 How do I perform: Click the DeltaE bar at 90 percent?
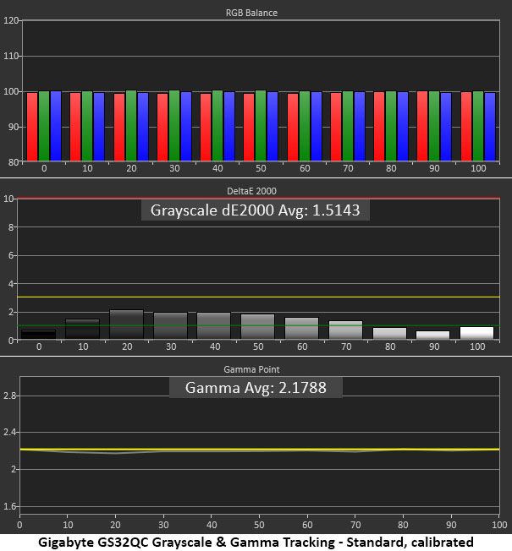click(432, 336)
